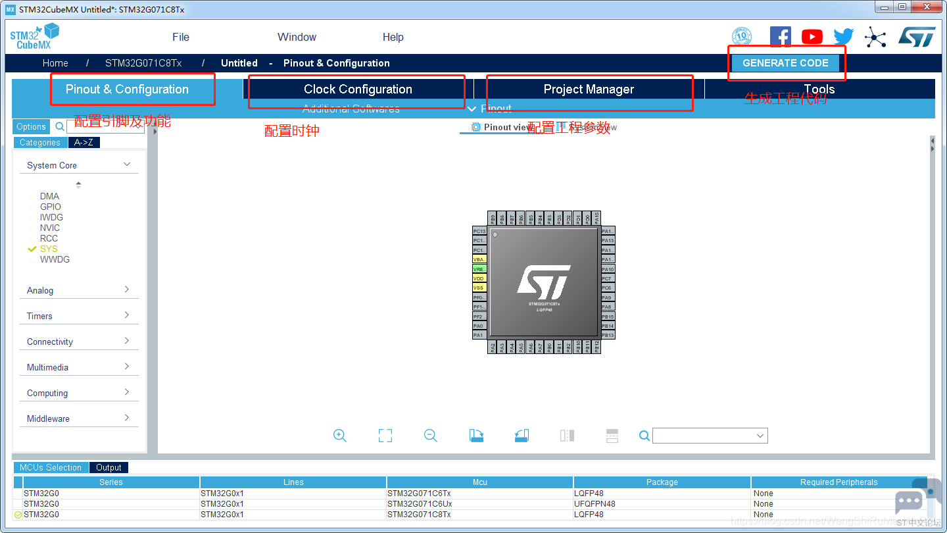Open the pin search combo box

(710, 436)
